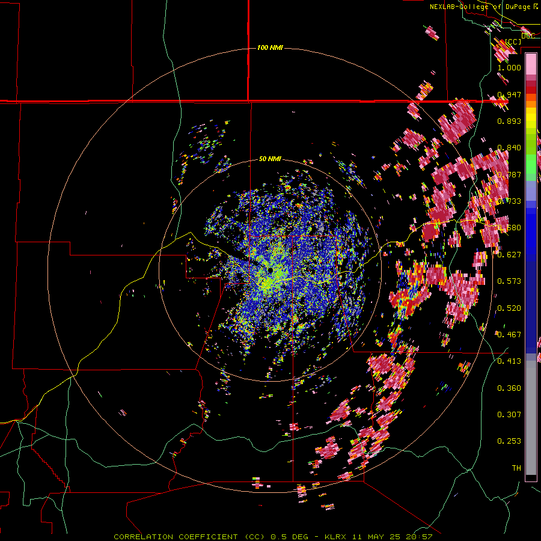Select the 0.573 legend value
This screenshot has height=541, width=541.
click(x=509, y=281)
